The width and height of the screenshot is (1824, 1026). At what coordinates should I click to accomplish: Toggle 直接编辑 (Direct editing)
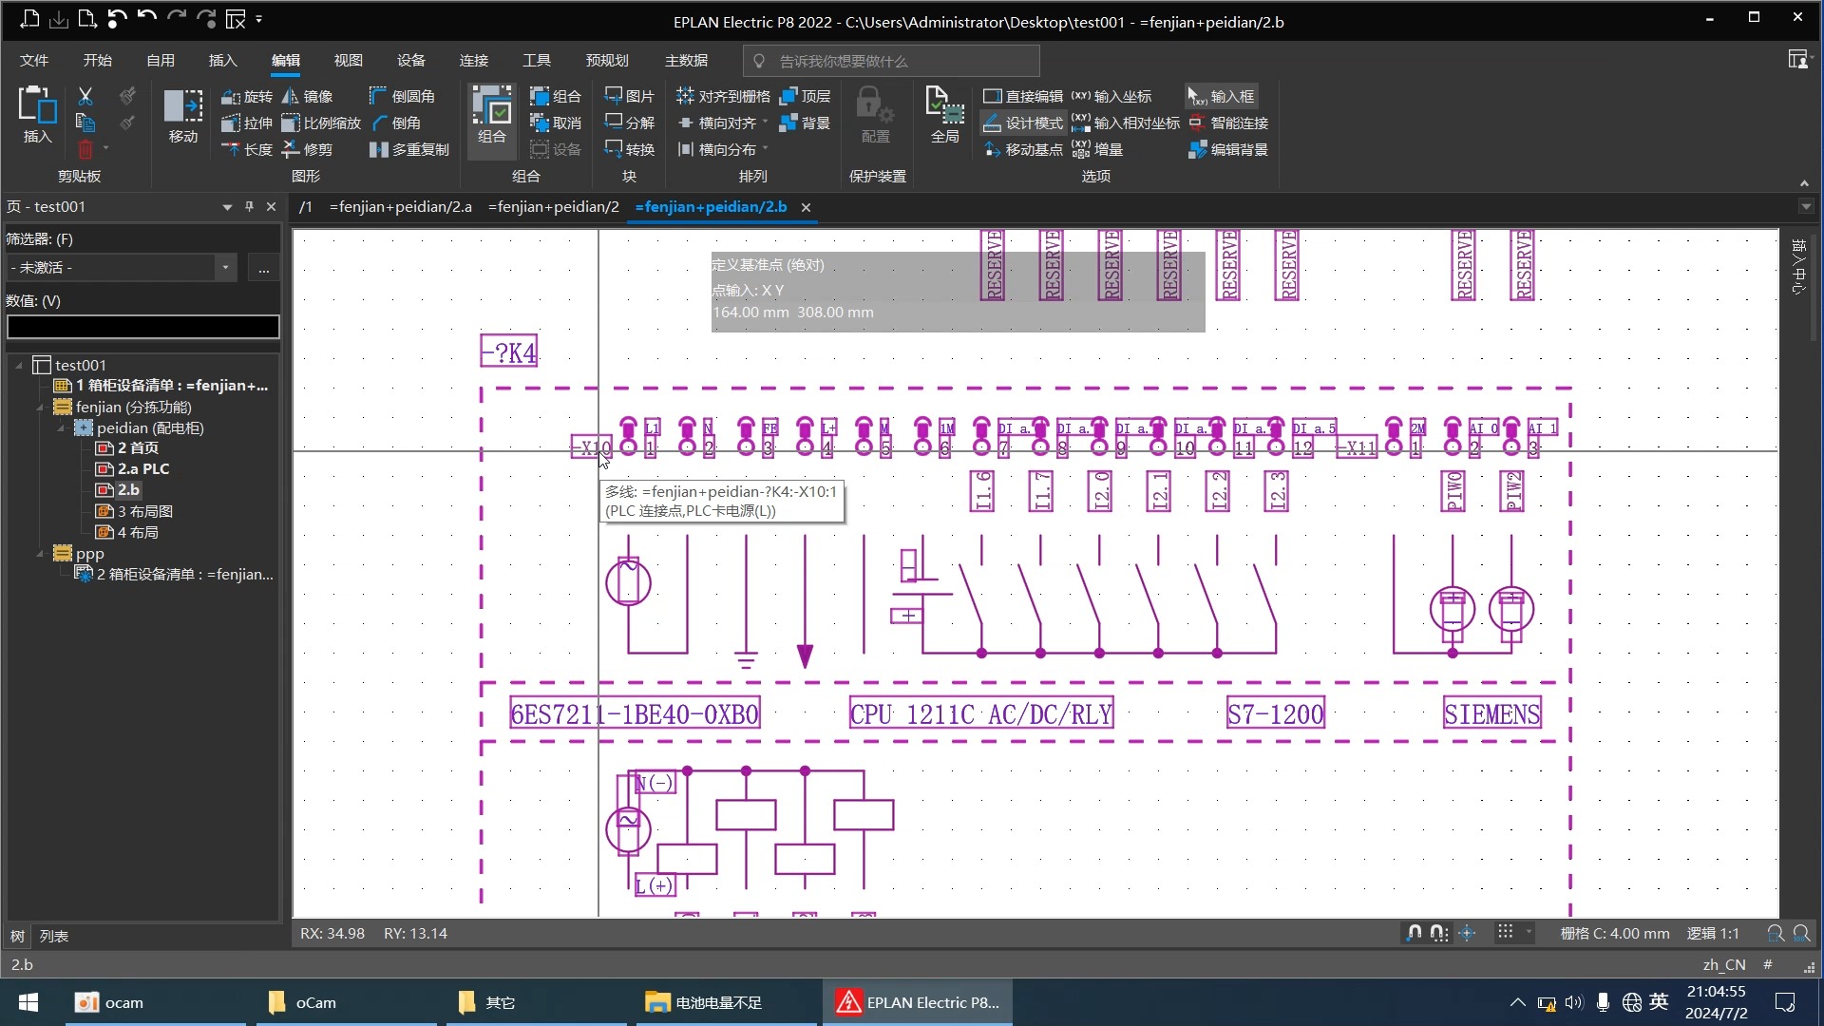click(x=1023, y=96)
